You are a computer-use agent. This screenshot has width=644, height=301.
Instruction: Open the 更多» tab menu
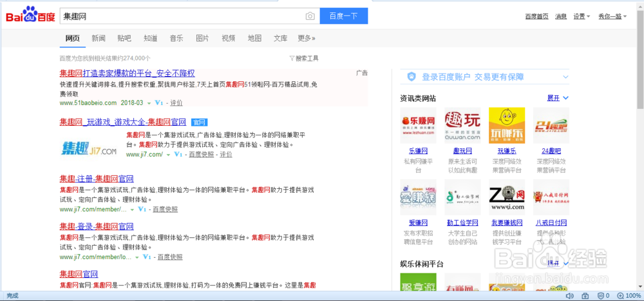[307, 38]
